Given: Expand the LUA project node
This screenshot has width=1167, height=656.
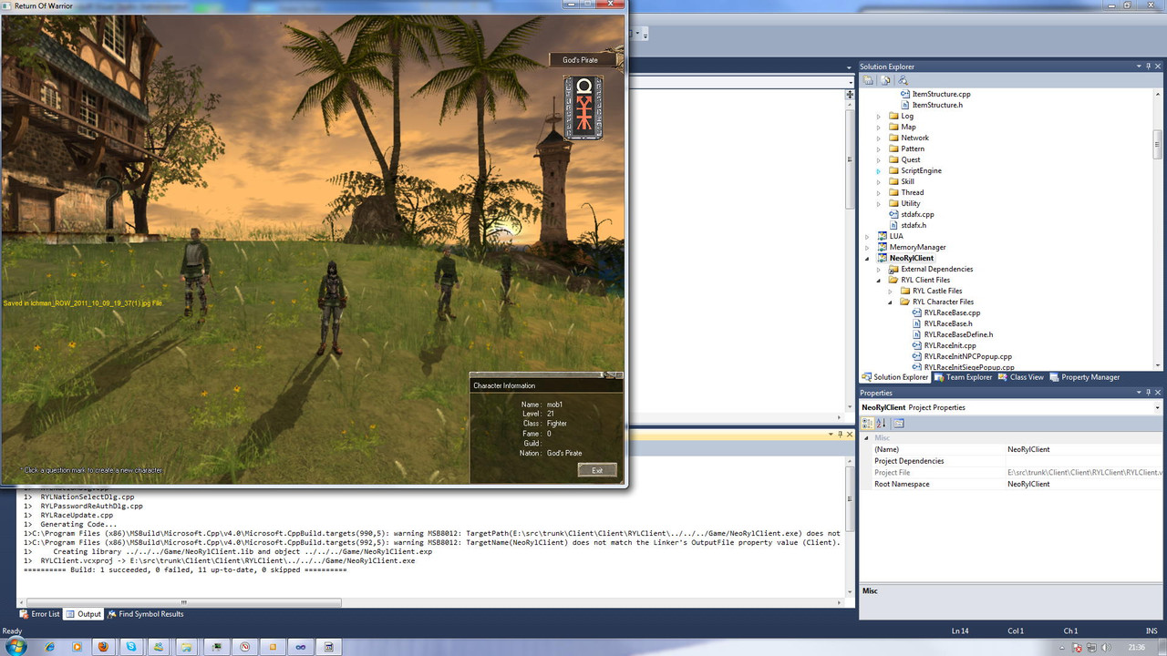Looking at the screenshot, I should [x=868, y=236].
